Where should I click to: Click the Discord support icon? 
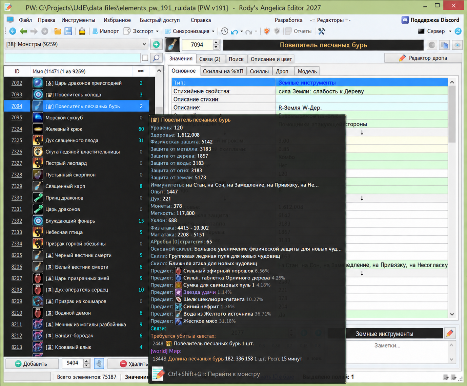pyautogui.click(x=405, y=20)
